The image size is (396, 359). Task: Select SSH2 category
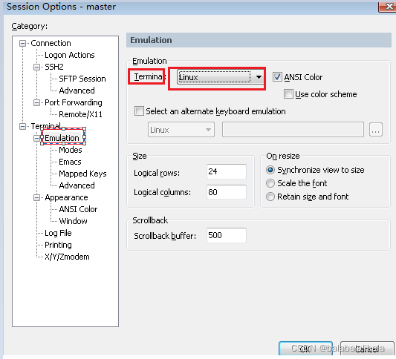click(54, 67)
